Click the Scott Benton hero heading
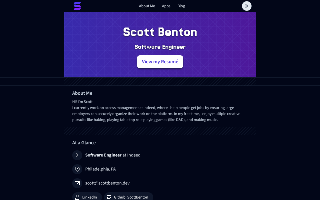Viewport: 320px width, 200px height. tap(160, 32)
